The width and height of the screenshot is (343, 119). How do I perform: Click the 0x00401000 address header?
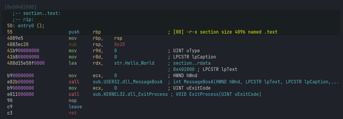pos(21,7)
